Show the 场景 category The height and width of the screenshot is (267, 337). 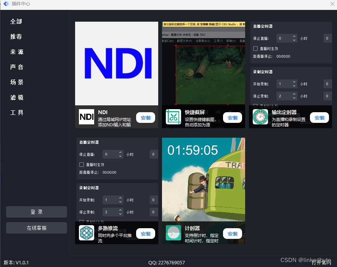click(x=17, y=82)
